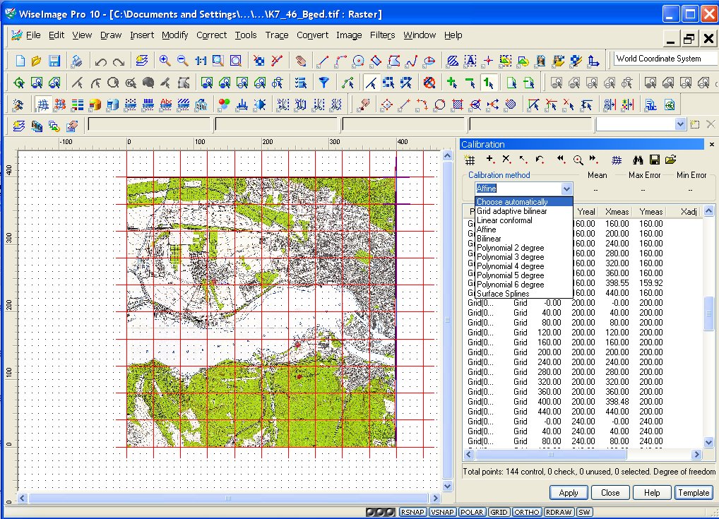This screenshot has height=519, width=719.
Task: Open the World Coordinate System field
Action: 665,59
